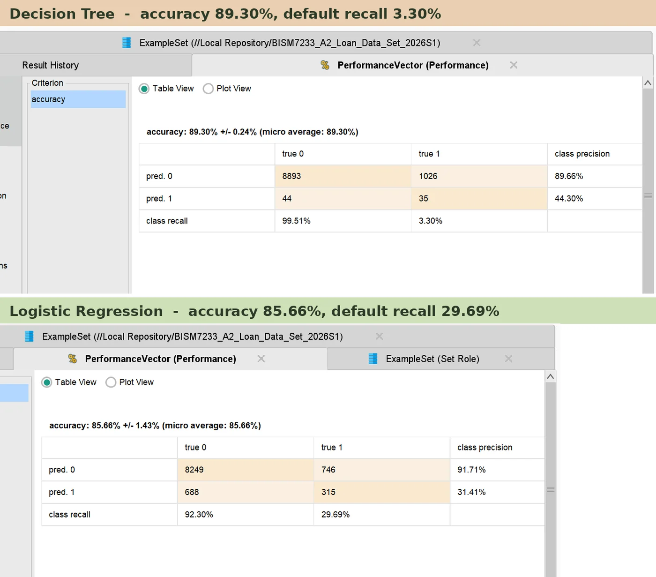Viewport: 656px width, 577px height.
Task: Click the 44 cell in Decision Tree matrix
Action: [x=343, y=199]
